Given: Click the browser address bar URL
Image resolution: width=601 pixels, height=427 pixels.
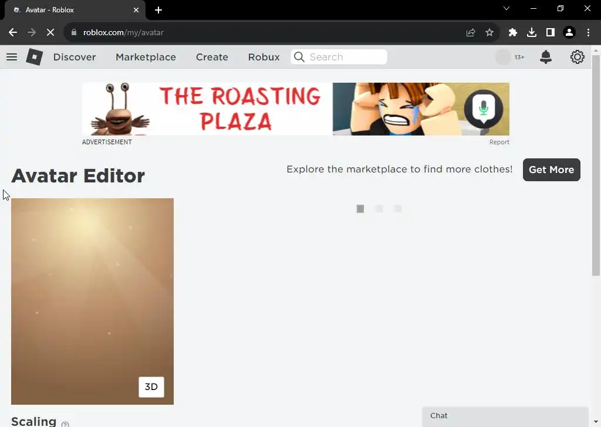Looking at the screenshot, I should [123, 32].
